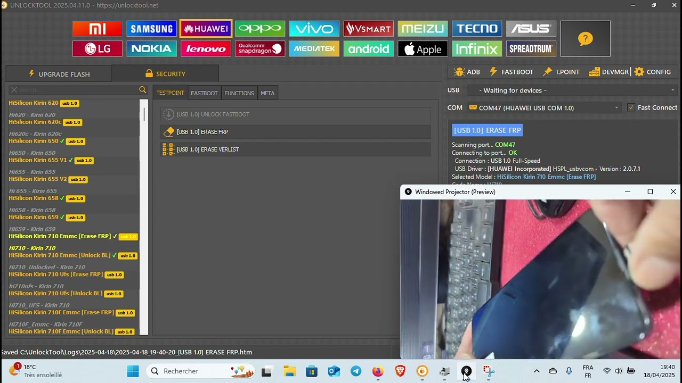Select HiSilicon Kirin 655 V2 model
682x383 pixels.
[x=47, y=179]
